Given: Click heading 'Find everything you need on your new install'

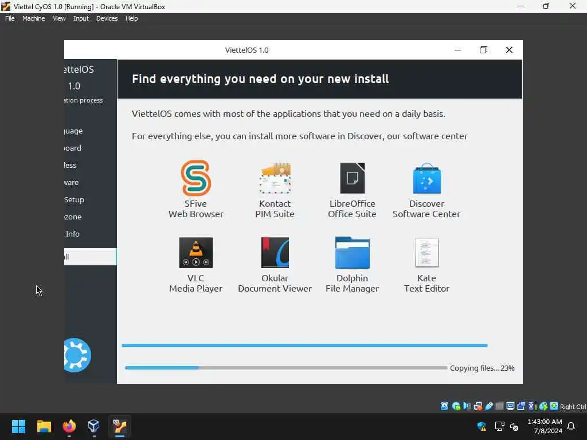Looking at the screenshot, I should (261, 79).
